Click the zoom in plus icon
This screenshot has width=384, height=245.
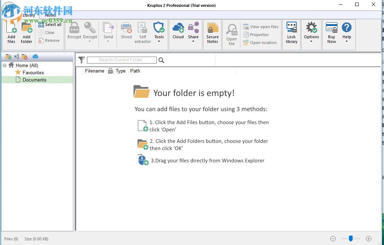(x=368, y=239)
